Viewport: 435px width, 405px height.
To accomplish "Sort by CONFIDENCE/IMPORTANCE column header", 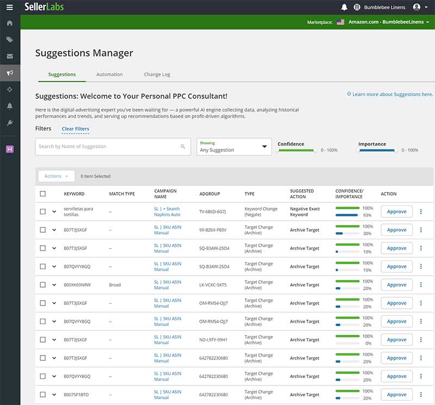I will [x=349, y=194].
